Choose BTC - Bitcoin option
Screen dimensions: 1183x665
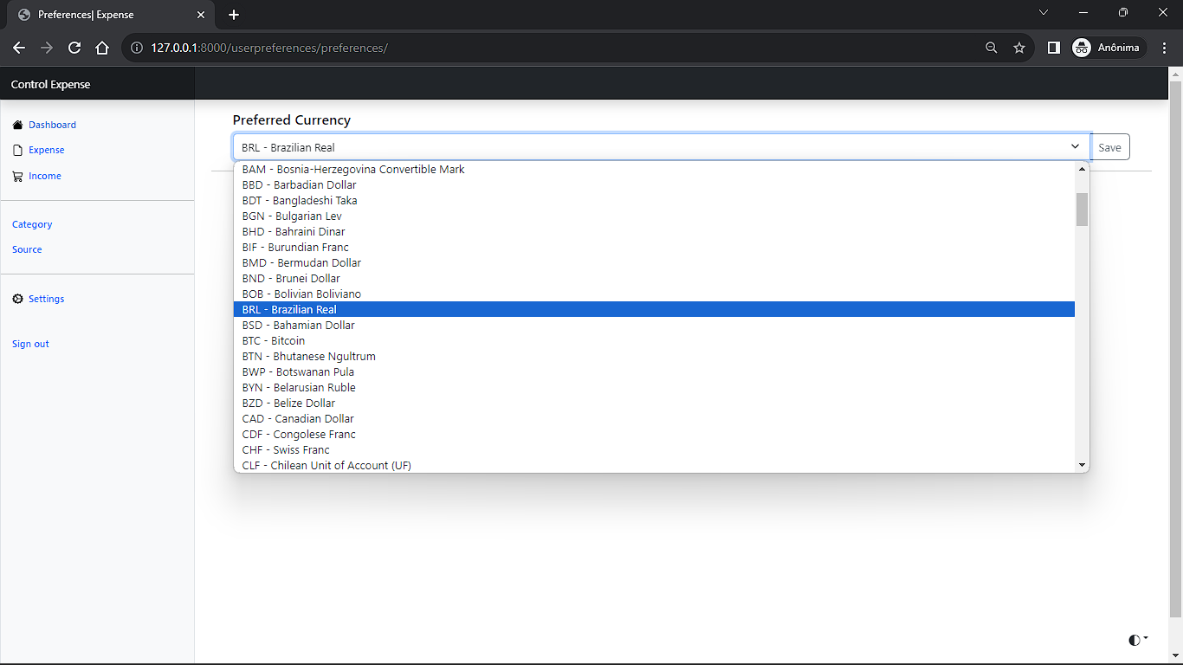pos(654,340)
